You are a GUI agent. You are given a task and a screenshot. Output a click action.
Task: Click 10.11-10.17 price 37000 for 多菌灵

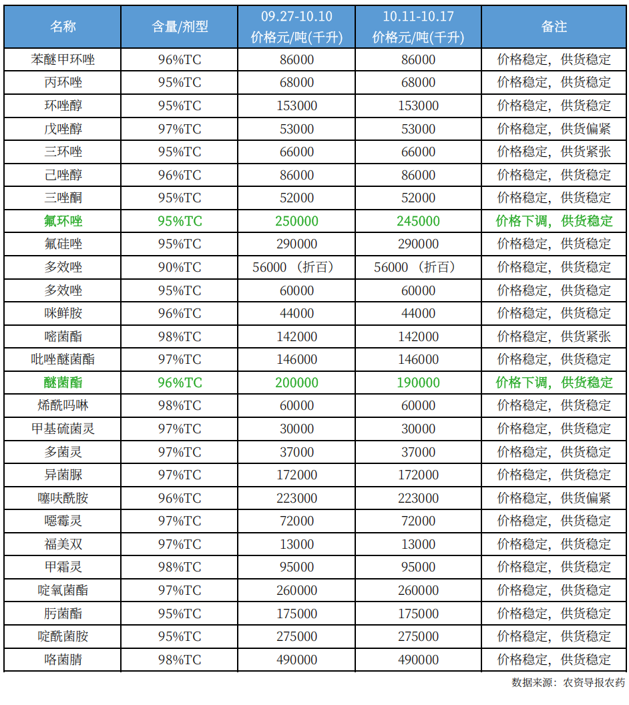click(418, 452)
